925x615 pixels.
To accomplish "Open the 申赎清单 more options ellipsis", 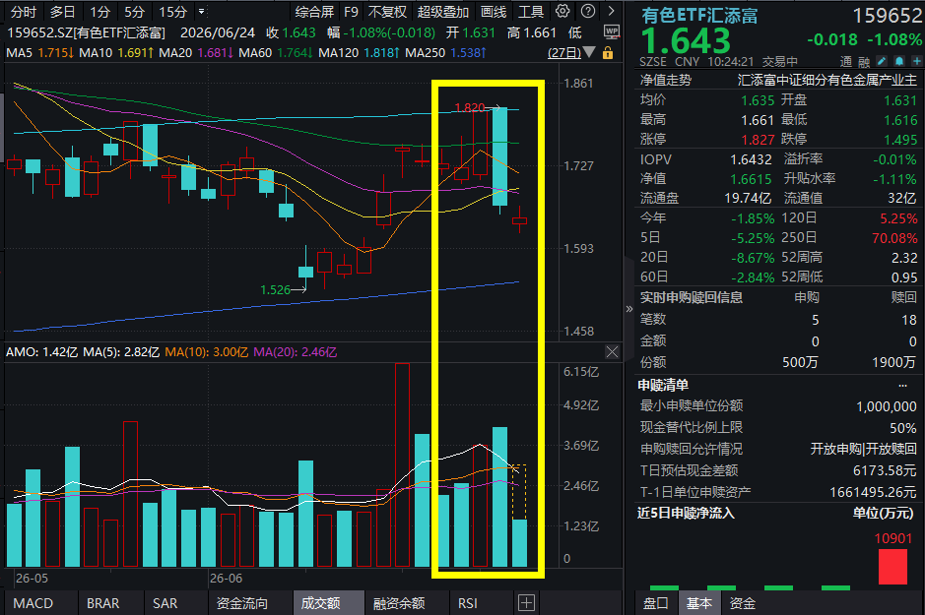I will click(x=902, y=386).
